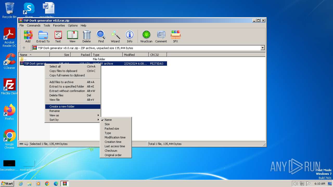Screen dimensions: 333x187
Task: Open the Word document desktop icon
Action: tap(48, 10)
